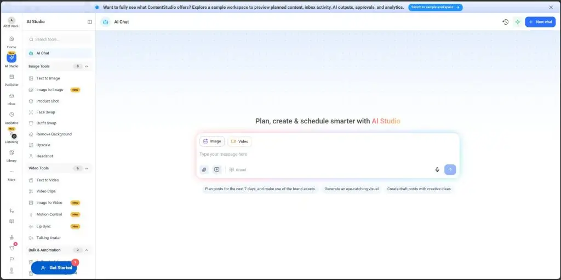Use the 'Generate an eye-catching visual' suggestion

[351, 188]
